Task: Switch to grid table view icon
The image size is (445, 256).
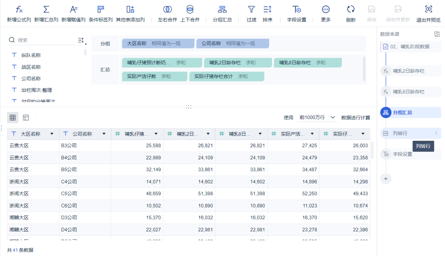Action: pos(12,117)
